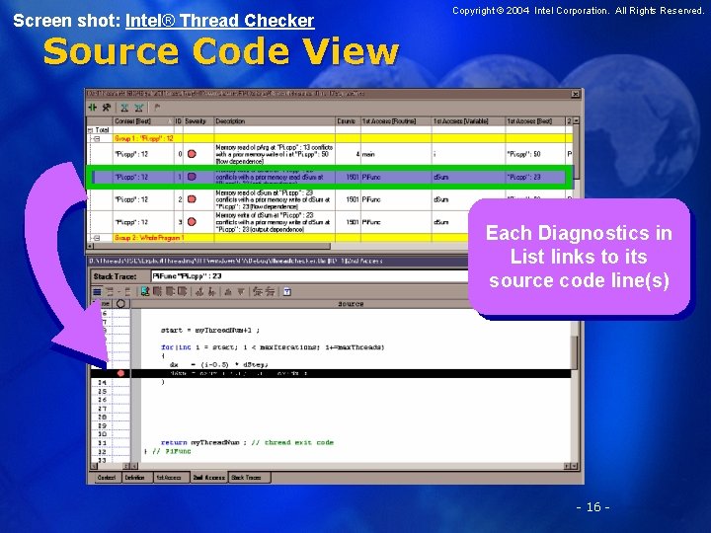Image resolution: width=711 pixels, height=533 pixels.
Task: Click the first teal hourglass-shaped filter icon
Action: 124,108
